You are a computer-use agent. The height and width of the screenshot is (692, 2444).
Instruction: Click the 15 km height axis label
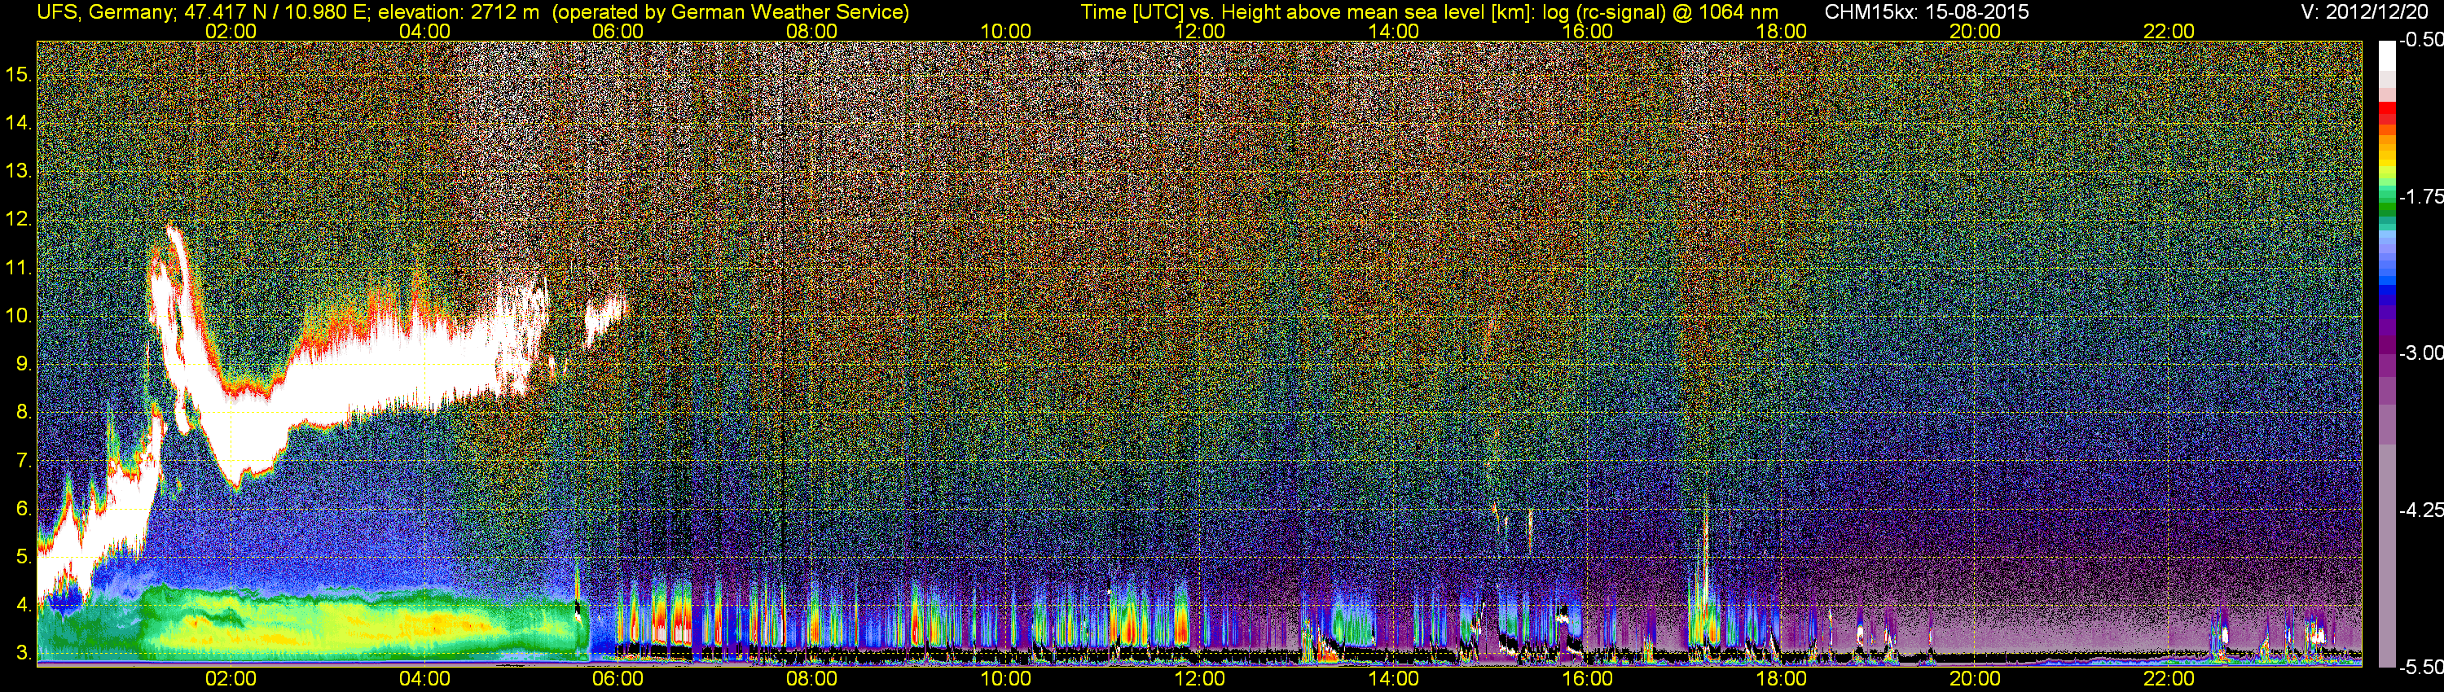click(x=18, y=74)
